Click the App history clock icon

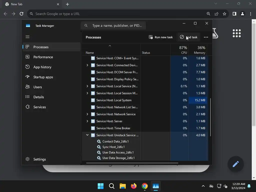click(27, 67)
